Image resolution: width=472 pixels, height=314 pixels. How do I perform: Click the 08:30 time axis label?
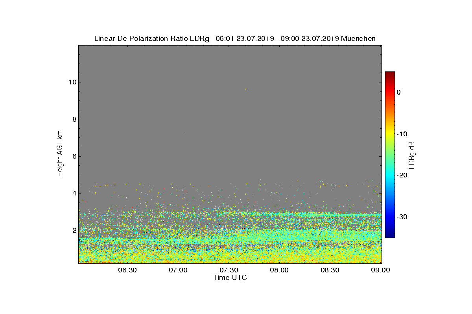(x=330, y=270)
